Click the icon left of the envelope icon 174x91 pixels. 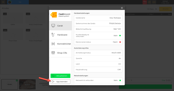149,2
